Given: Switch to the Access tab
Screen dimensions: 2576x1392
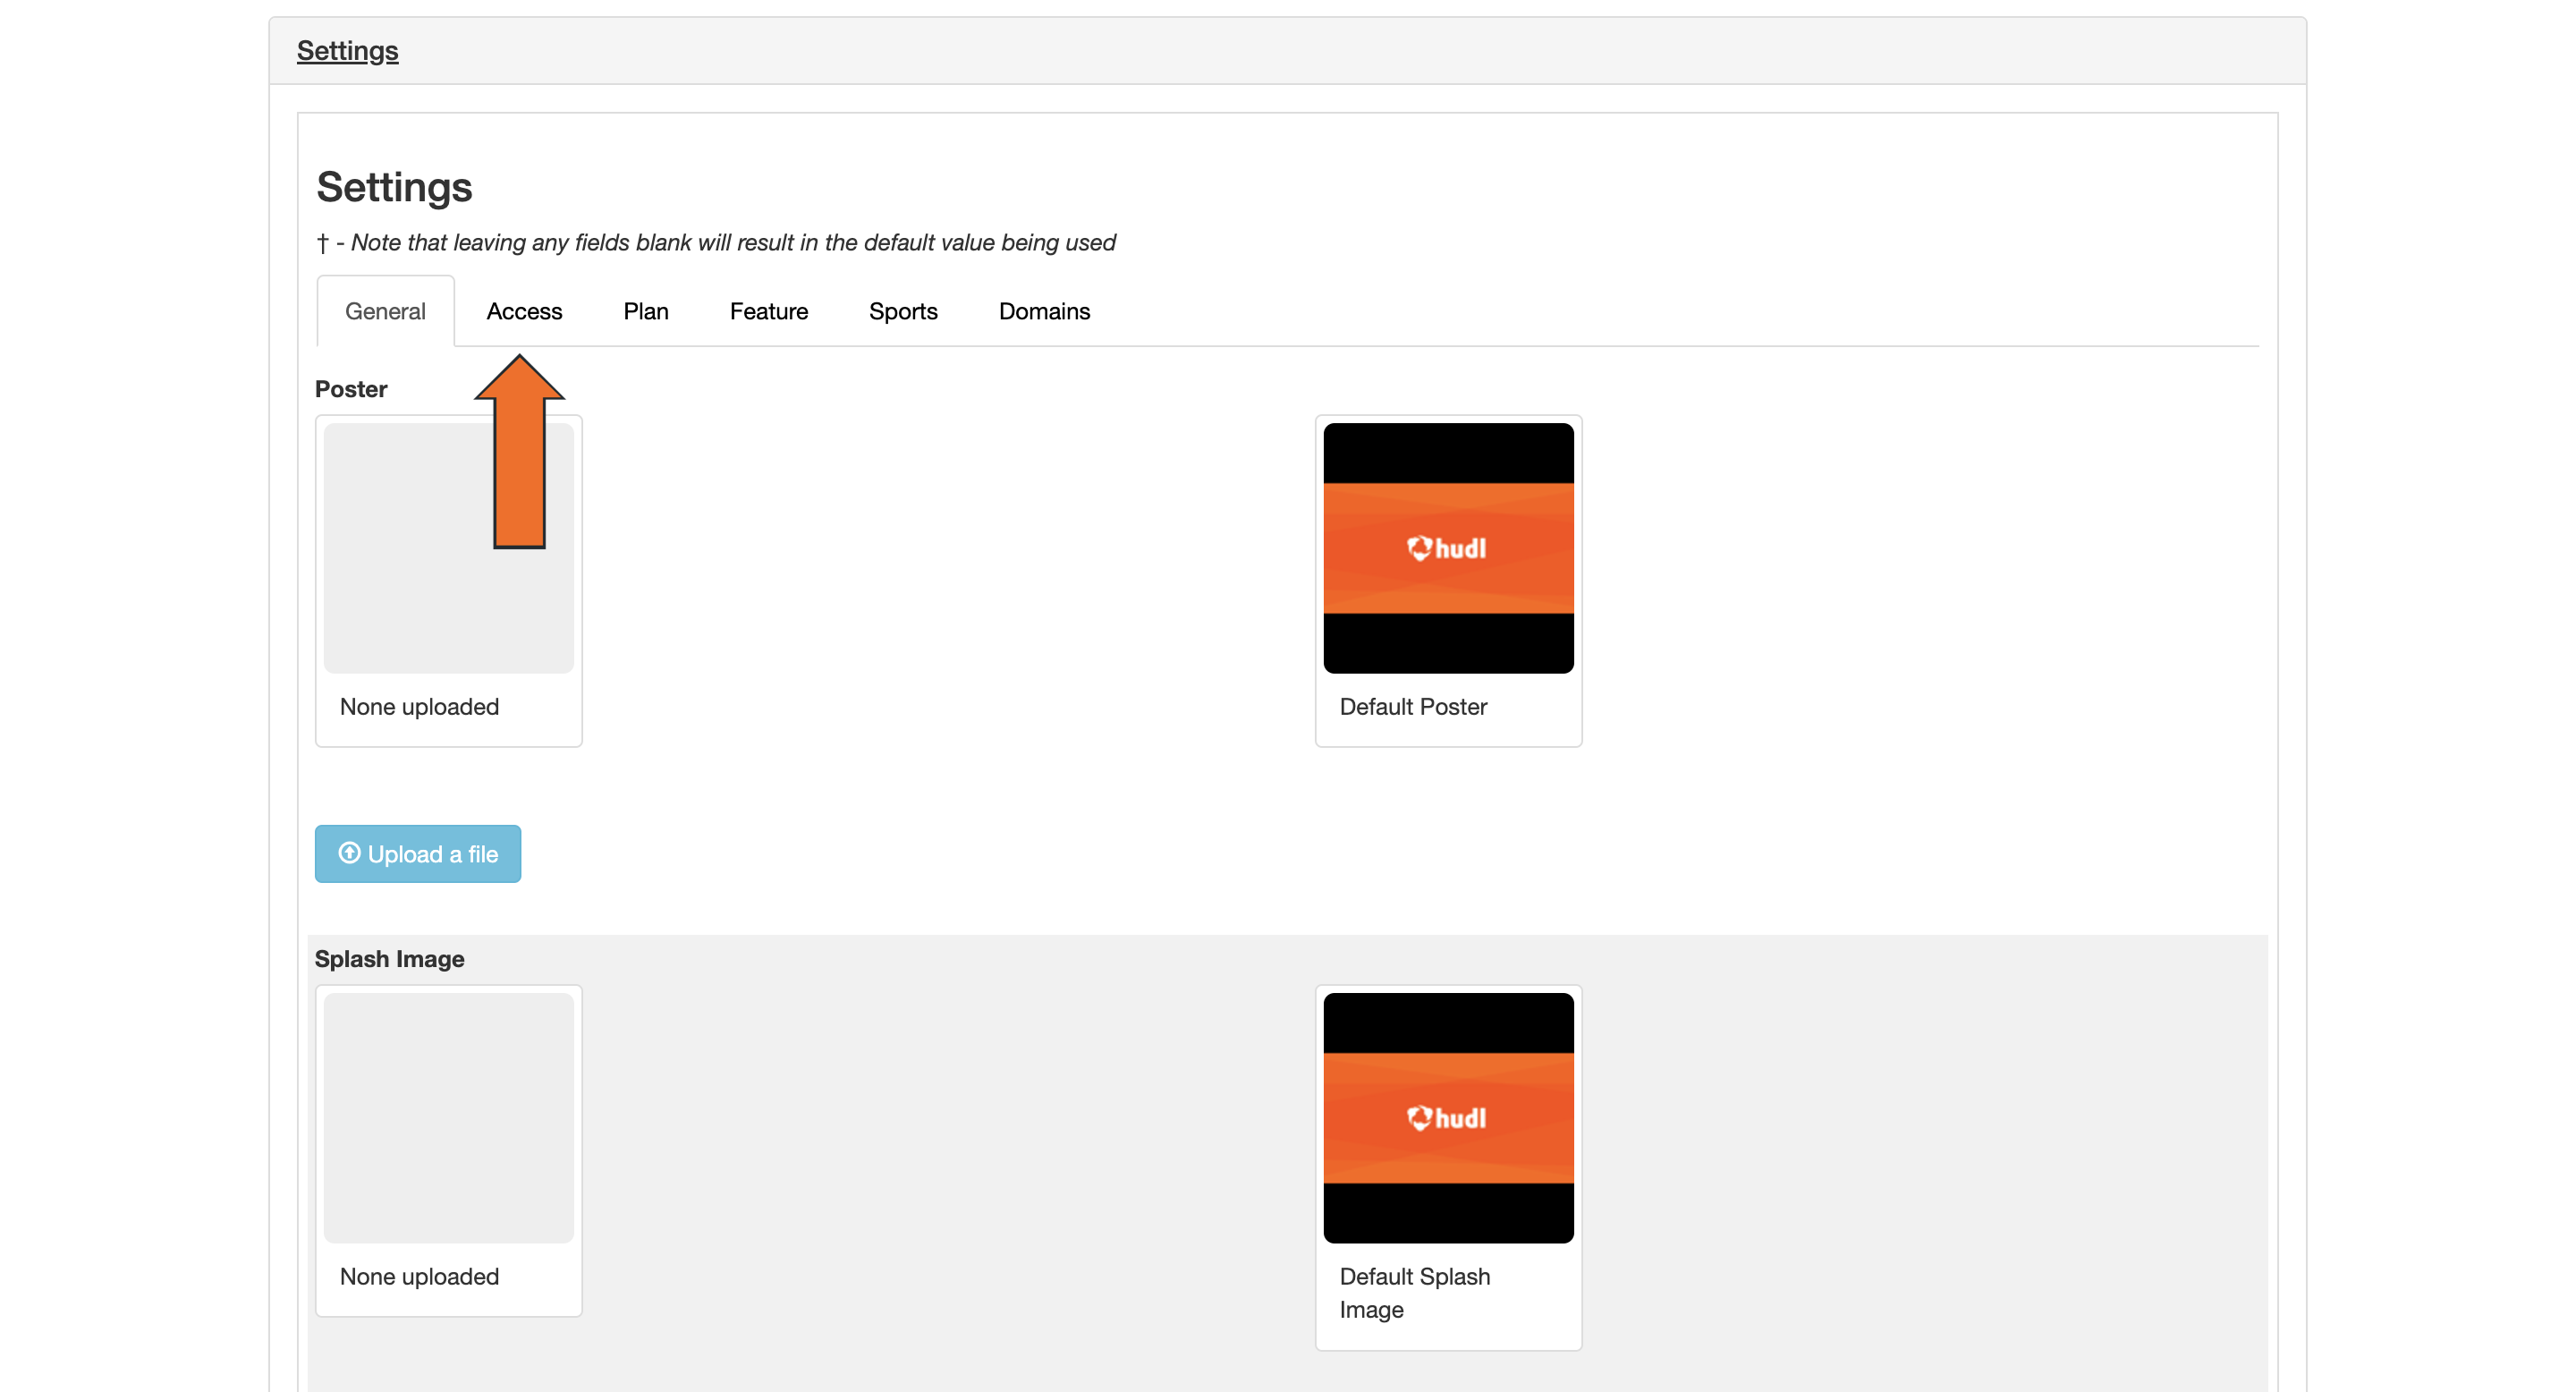Looking at the screenshot, I should click(524, 311).
